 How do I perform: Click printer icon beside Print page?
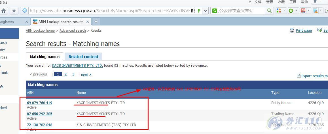point(292,31)
